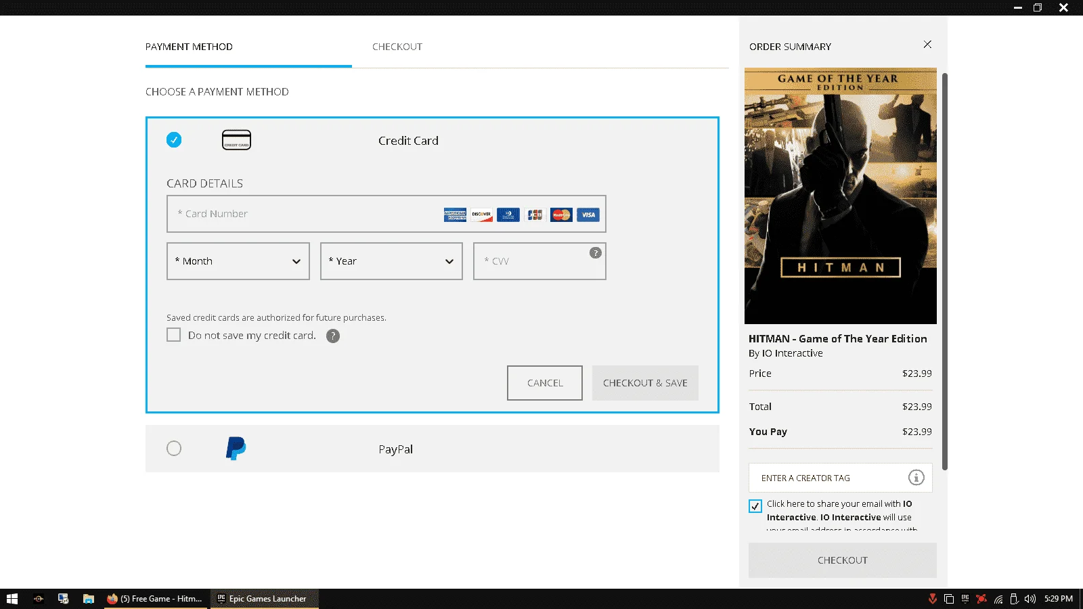Switch to Firefox Free Game window
The image size is (1083, 609).
click(x=155, y=599)
